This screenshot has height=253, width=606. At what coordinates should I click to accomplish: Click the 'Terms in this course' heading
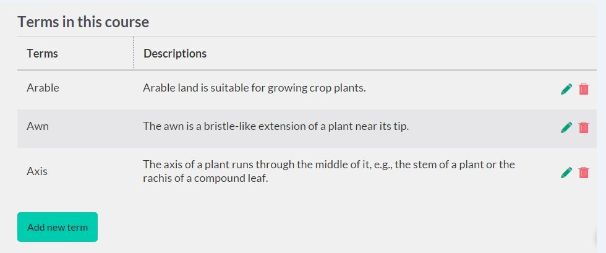[x=83, y=22]
